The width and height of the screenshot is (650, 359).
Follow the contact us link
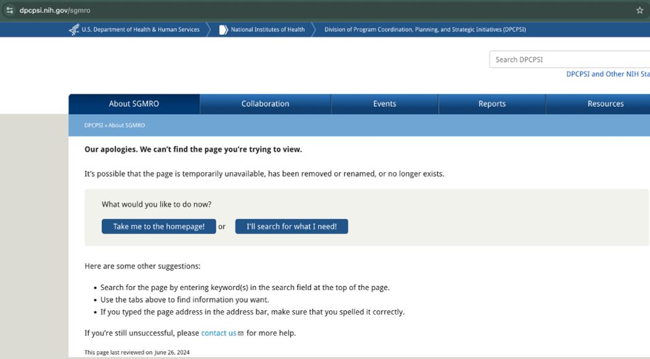(x=218, y=333)
